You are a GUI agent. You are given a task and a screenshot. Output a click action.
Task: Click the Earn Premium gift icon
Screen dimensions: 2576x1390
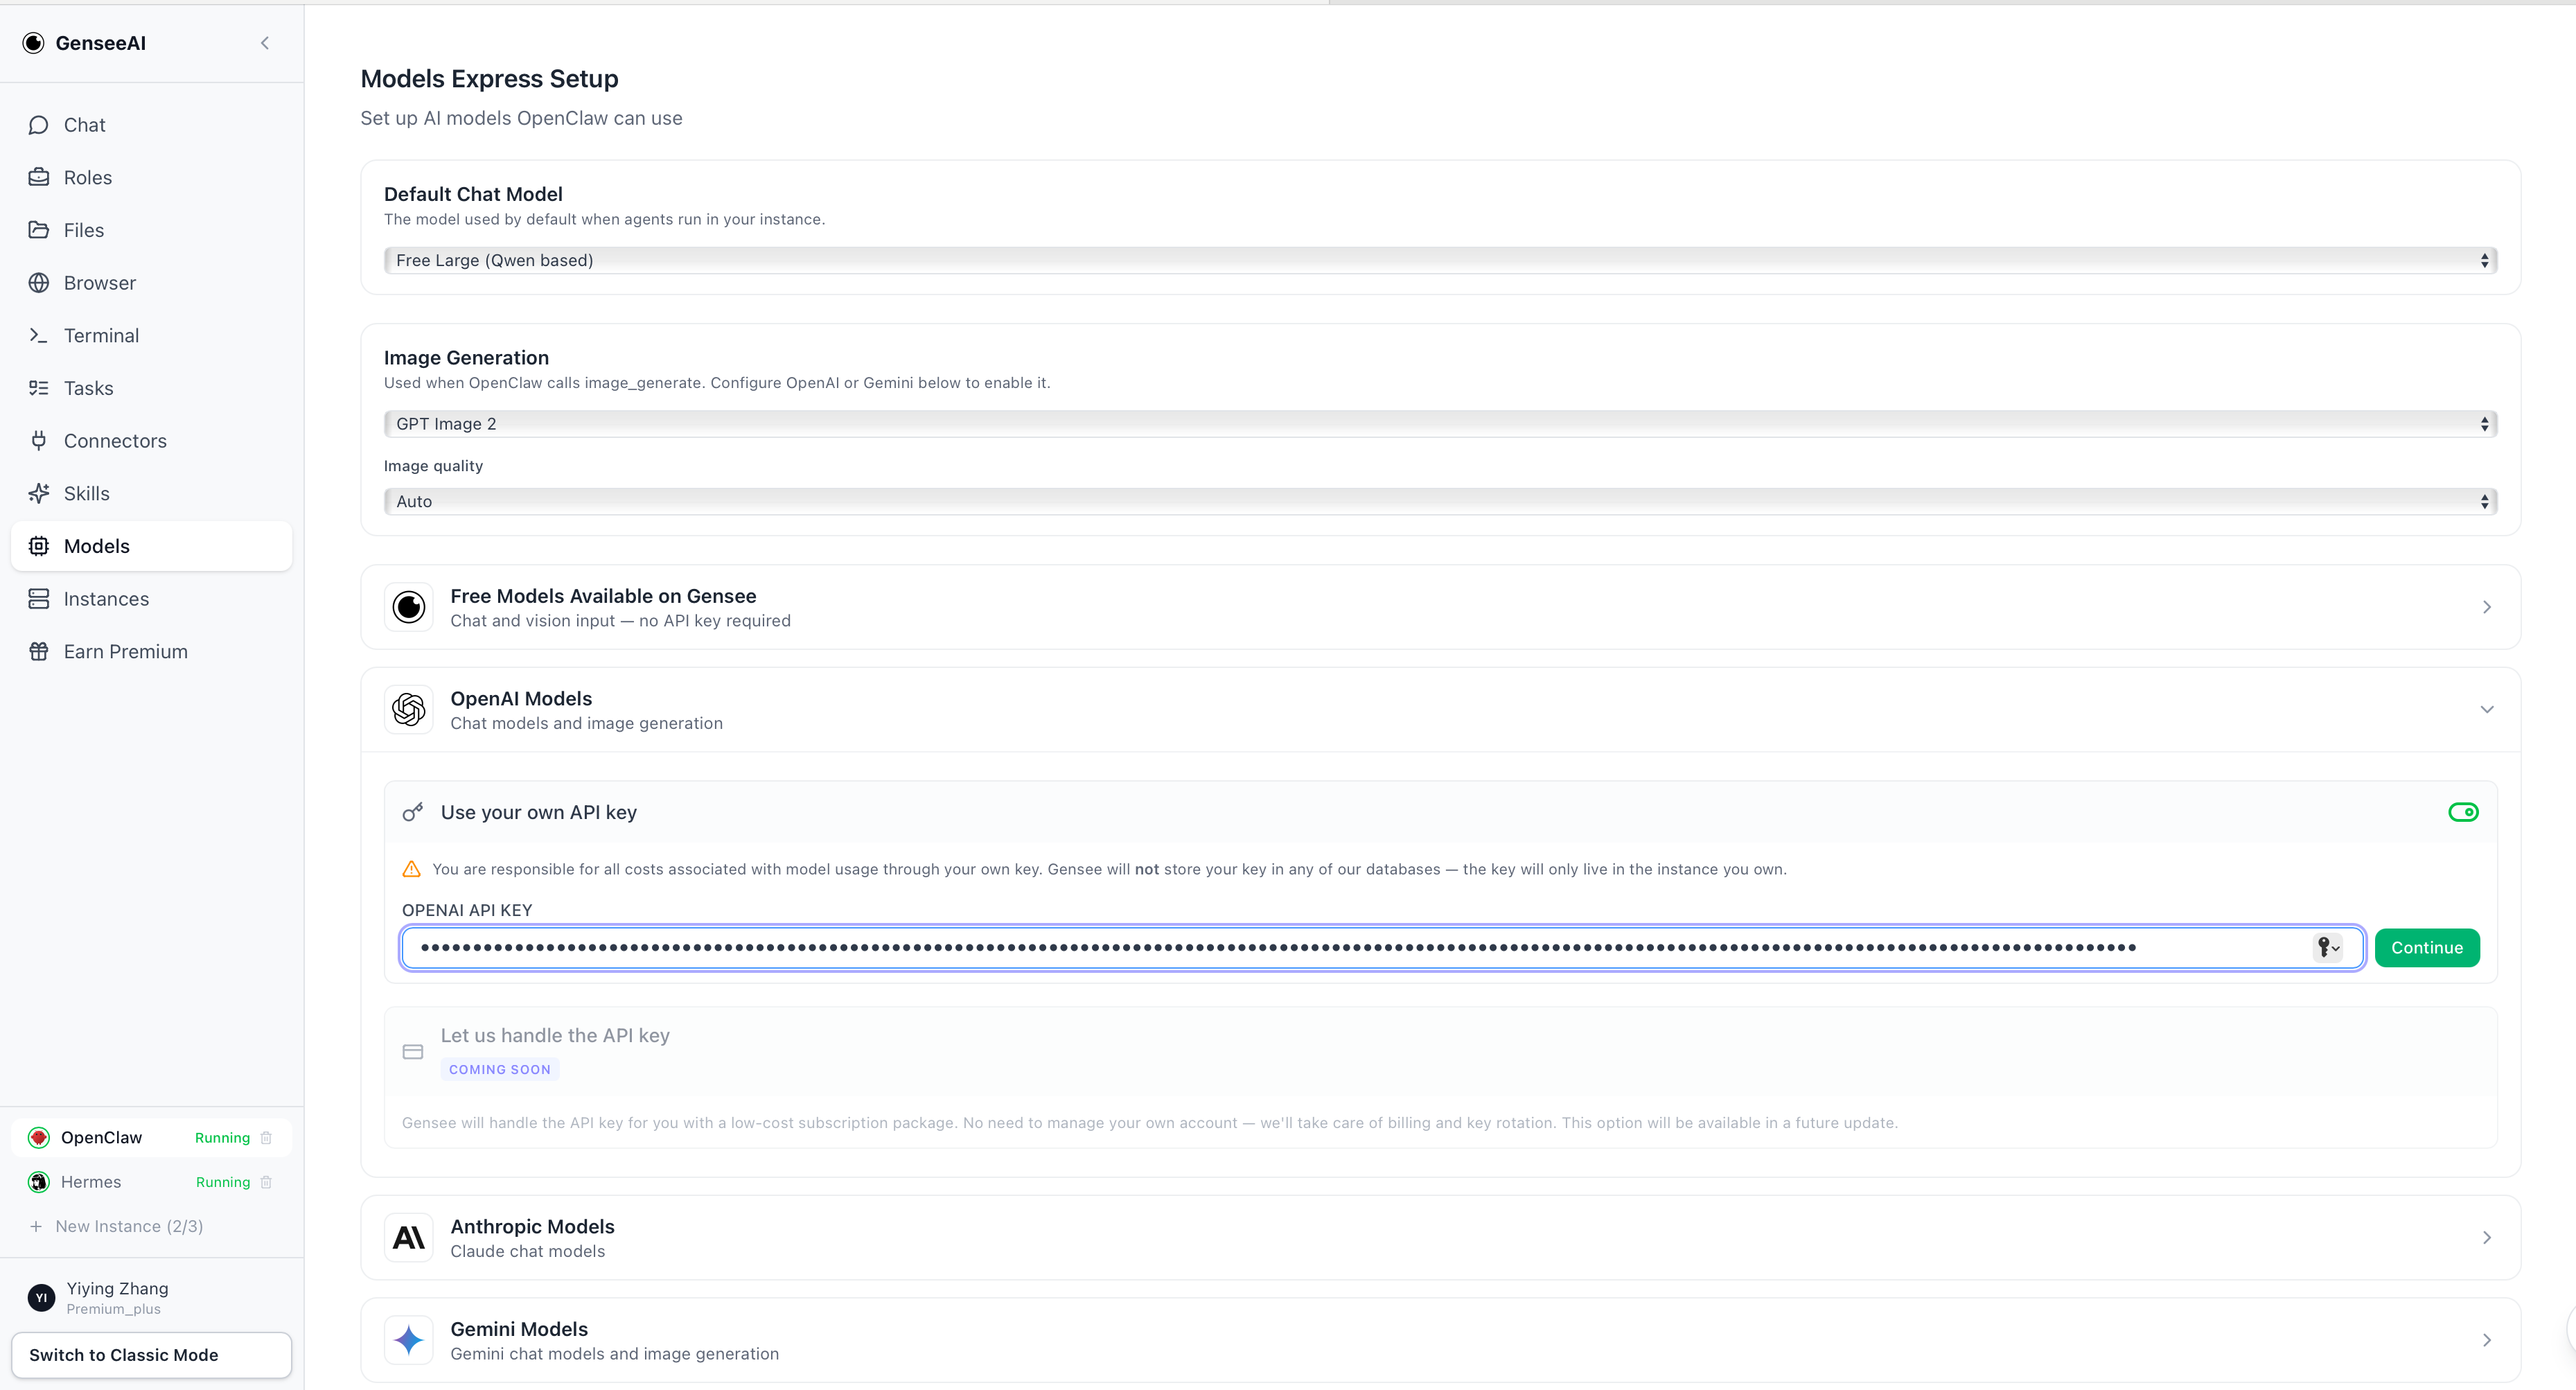39,651
